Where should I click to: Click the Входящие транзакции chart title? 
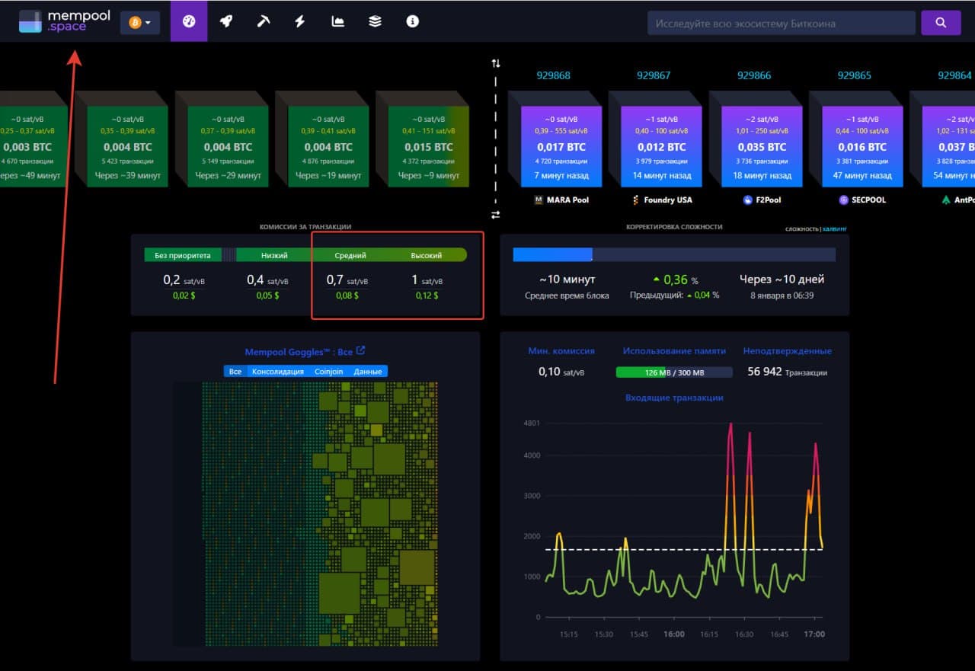click(x=674, y=398)
